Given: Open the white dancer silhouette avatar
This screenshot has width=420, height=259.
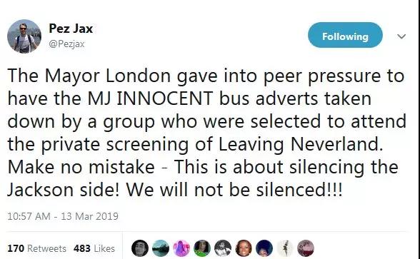Looking at the screenshot, I should pyautogui.click(x=285, y=248).
